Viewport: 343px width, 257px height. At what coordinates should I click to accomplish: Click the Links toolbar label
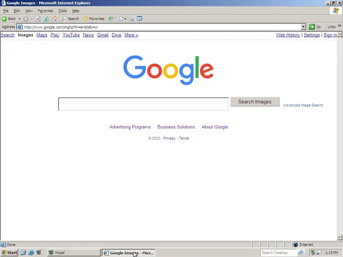click(331, 27)
